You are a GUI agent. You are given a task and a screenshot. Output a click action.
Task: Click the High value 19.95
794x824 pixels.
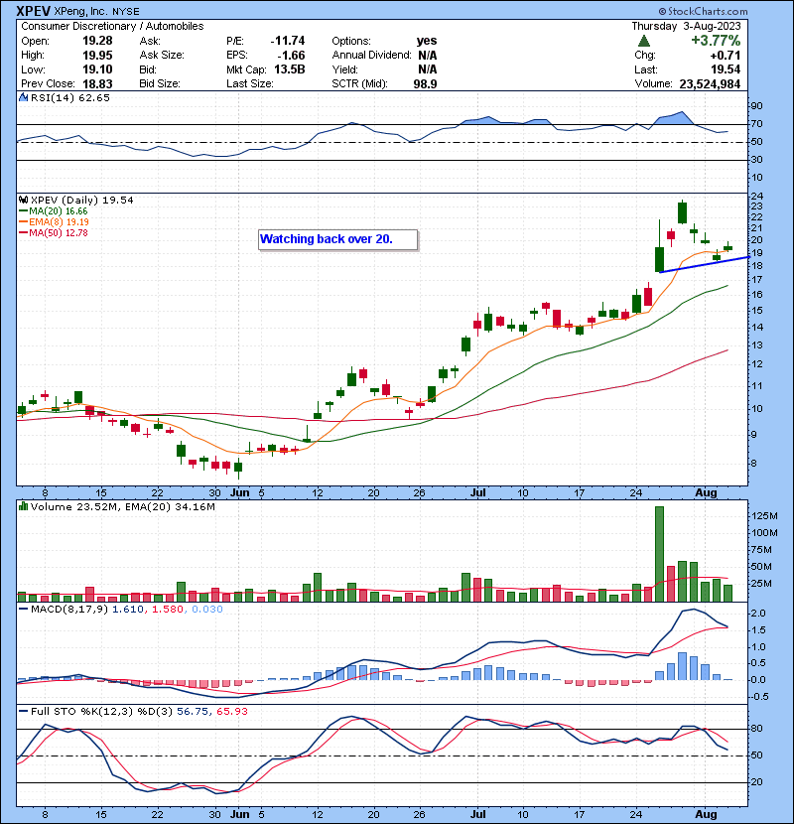point(97,56)
